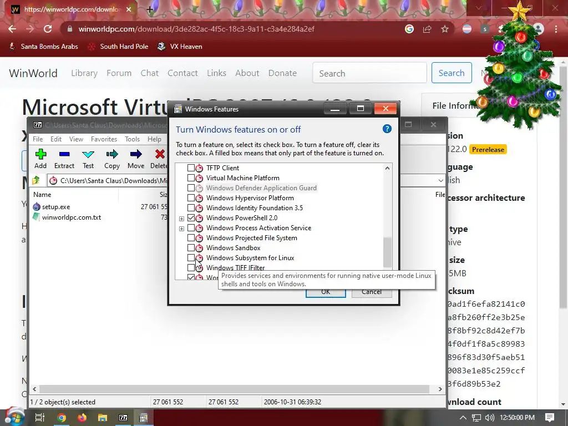Bookmark this page with the star icon
The width and height of the screenshot is (568, 426).
point(445,29)
